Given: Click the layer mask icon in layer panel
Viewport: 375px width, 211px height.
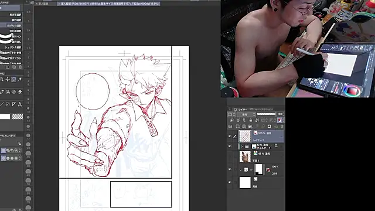Looking at the screenshot, I should (270, 127).
